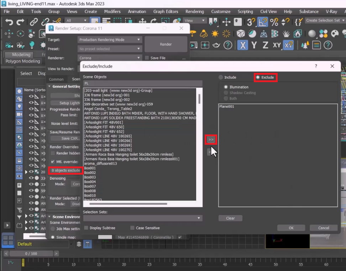The image size is (346, 271).
Task: Restrict transform to the Z axis
Action: (x=265, y=45)
